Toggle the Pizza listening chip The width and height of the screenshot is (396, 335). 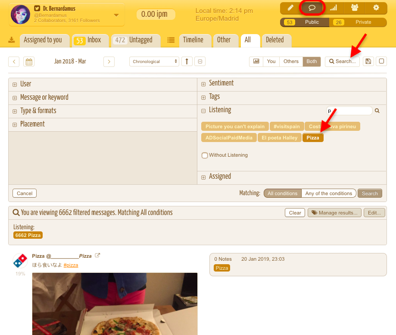pyautogui.click(x=313, y=138)
